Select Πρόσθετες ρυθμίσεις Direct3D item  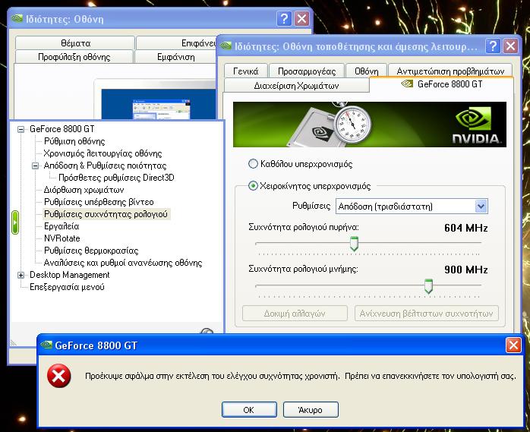point(116,178)
